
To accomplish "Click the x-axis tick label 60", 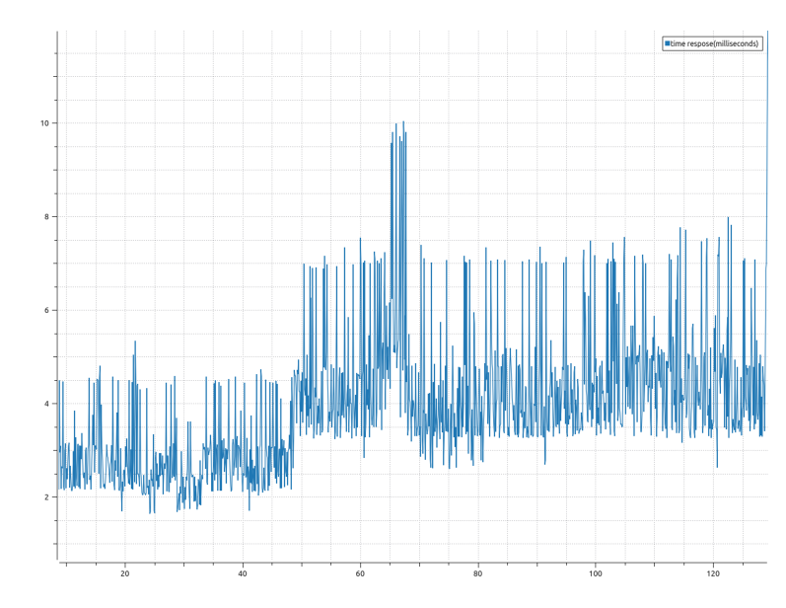I will [x=360, y=573].
